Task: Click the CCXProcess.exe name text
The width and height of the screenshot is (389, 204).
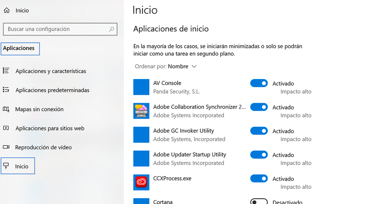Action: (172, 178)
